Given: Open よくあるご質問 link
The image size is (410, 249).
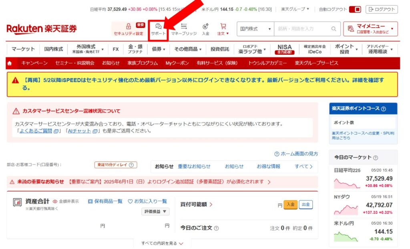Looking at the screenshot, I should 39,131.
